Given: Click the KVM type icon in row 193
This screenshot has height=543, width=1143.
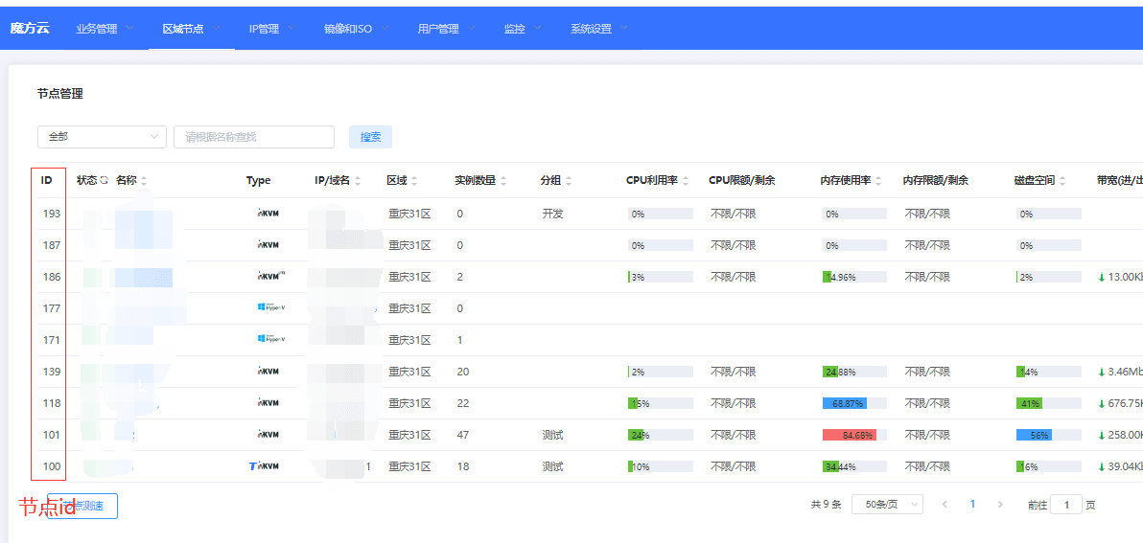Looking at the screenshot, I should 268,214.
